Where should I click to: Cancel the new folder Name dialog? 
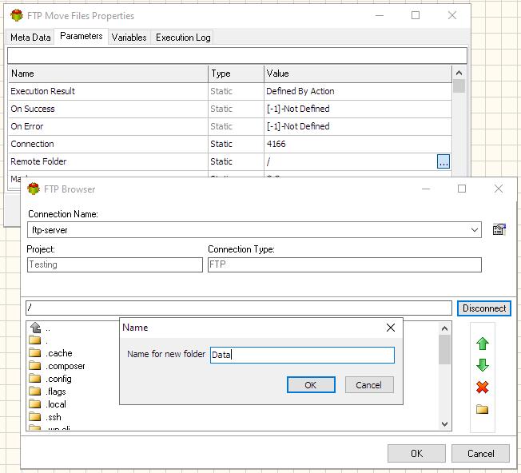pyautogui.click(x=369, y=384)
